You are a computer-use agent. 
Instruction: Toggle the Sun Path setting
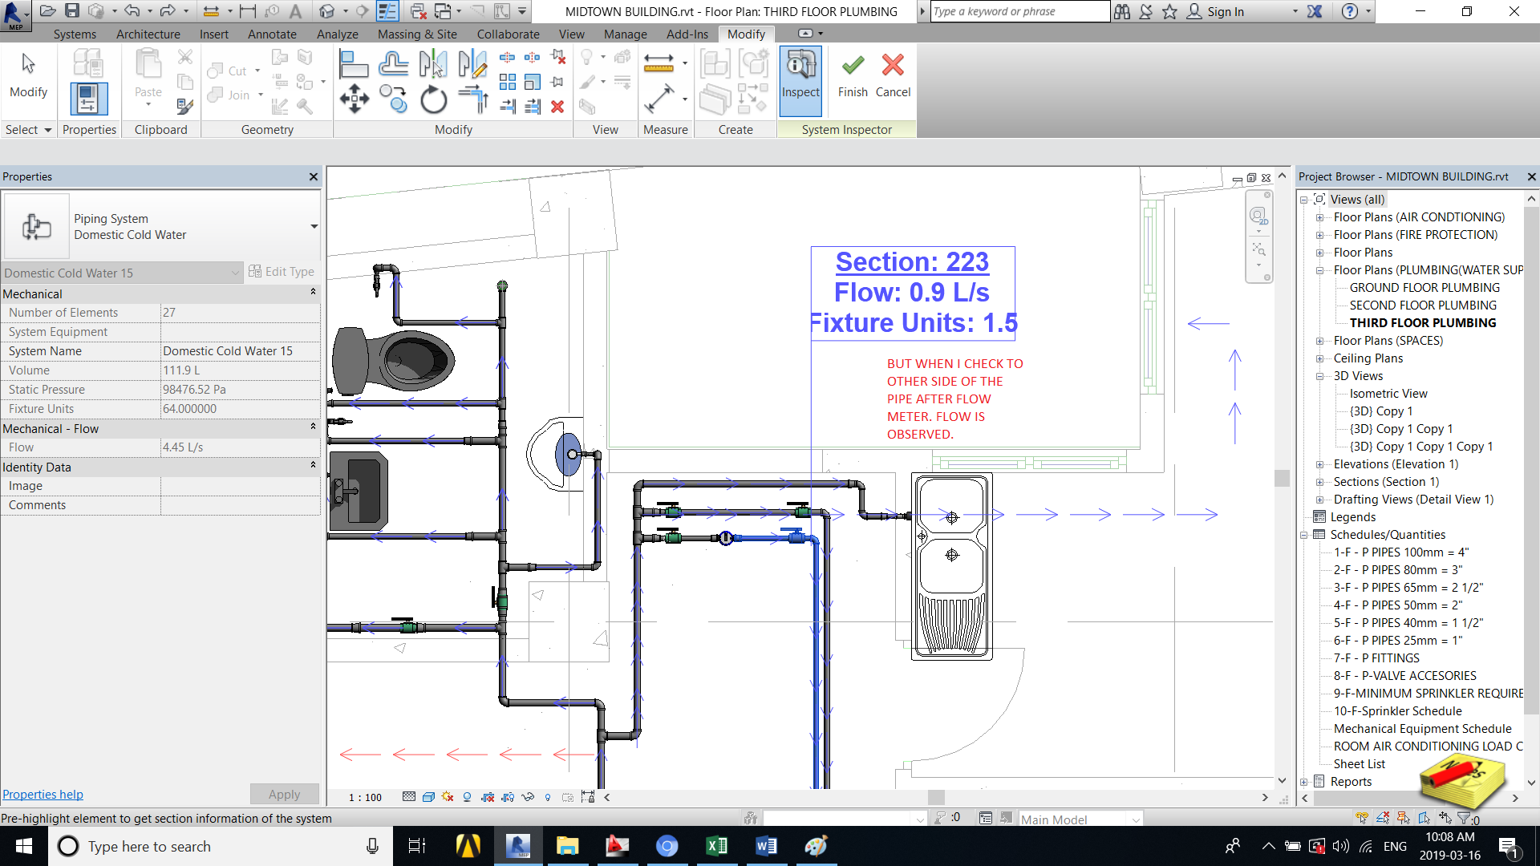pos(447,797)
